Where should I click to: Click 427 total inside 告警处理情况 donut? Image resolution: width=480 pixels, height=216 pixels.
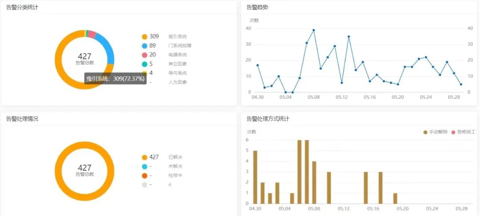(x=84, y=168)
